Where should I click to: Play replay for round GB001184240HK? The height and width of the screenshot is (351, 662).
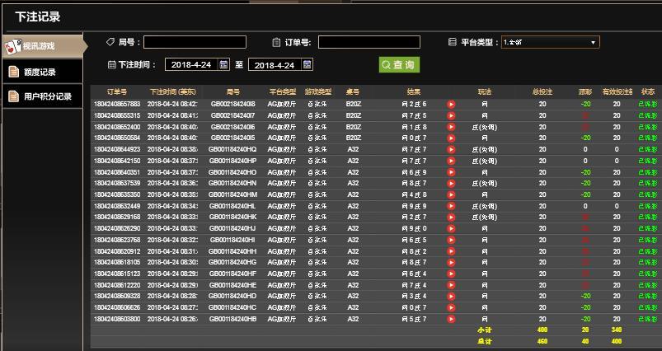(x=451, y=218)
